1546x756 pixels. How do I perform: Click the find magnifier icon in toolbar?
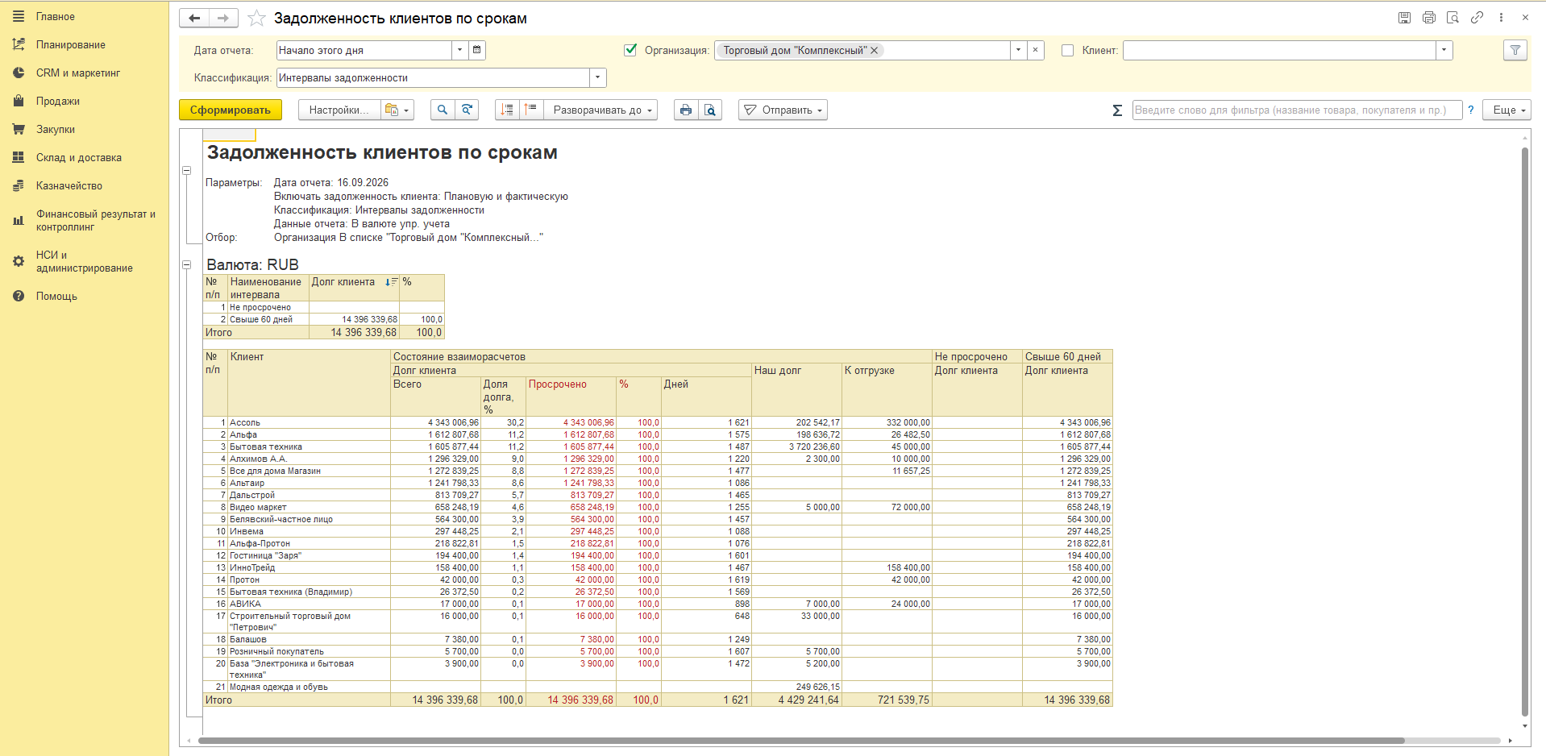tap(443, 110)
